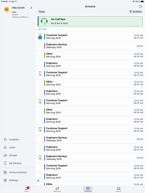Open Saturday's DBAs Morning Shift

[x=90, y=83]
